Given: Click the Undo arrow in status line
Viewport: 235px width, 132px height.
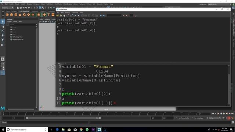Looking at the screenshot, I should point(26,8).
